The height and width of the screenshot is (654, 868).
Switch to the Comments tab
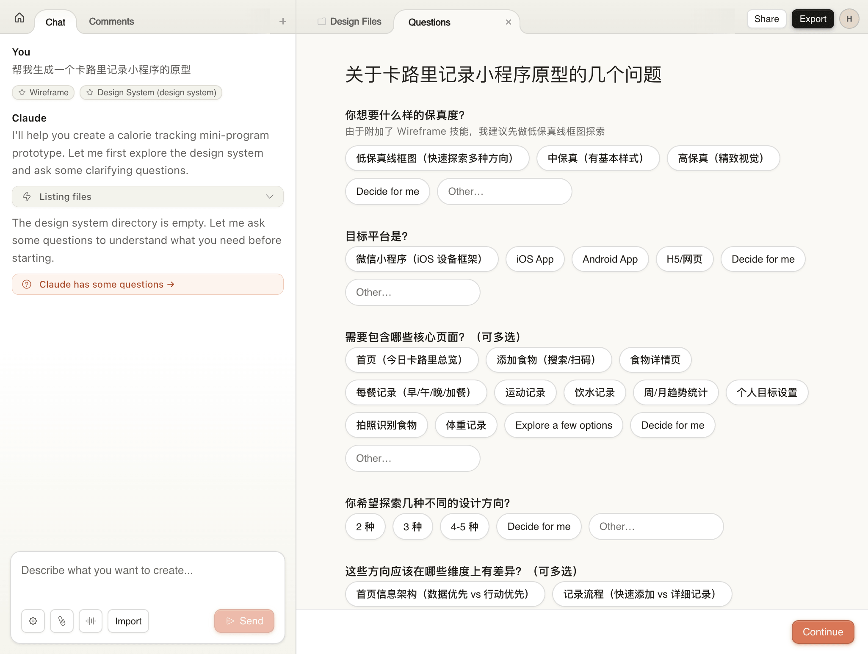111,21
